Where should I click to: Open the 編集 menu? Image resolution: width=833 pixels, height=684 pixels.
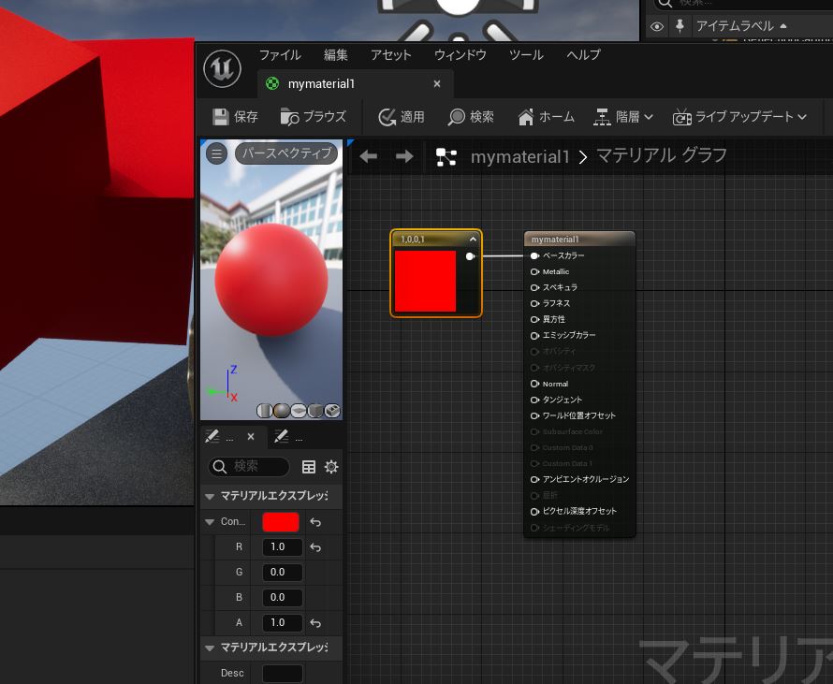point(336,54)
